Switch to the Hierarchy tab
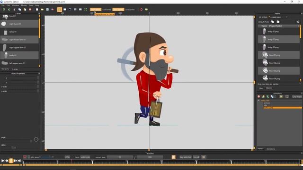Image resolution: width=303 pixels, height=170 pixels. pyautogui.click(x=5, y=69)
